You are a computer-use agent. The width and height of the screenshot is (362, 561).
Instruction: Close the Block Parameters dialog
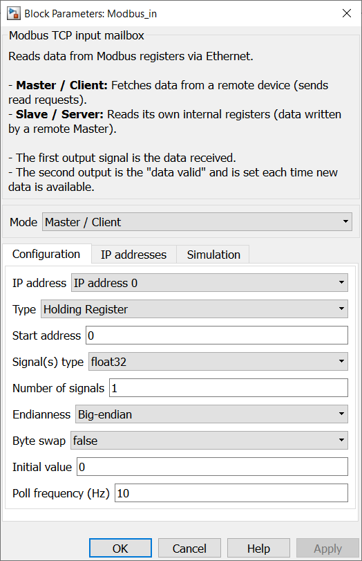[x=347, y=14]
